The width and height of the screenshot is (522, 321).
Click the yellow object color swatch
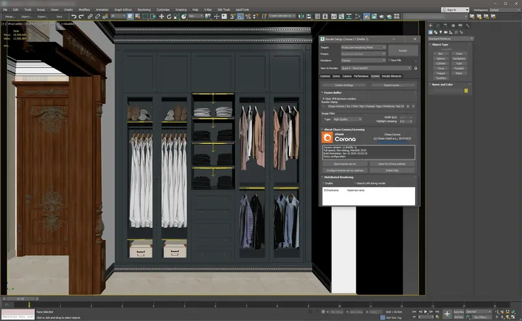[x=466, y=91]
